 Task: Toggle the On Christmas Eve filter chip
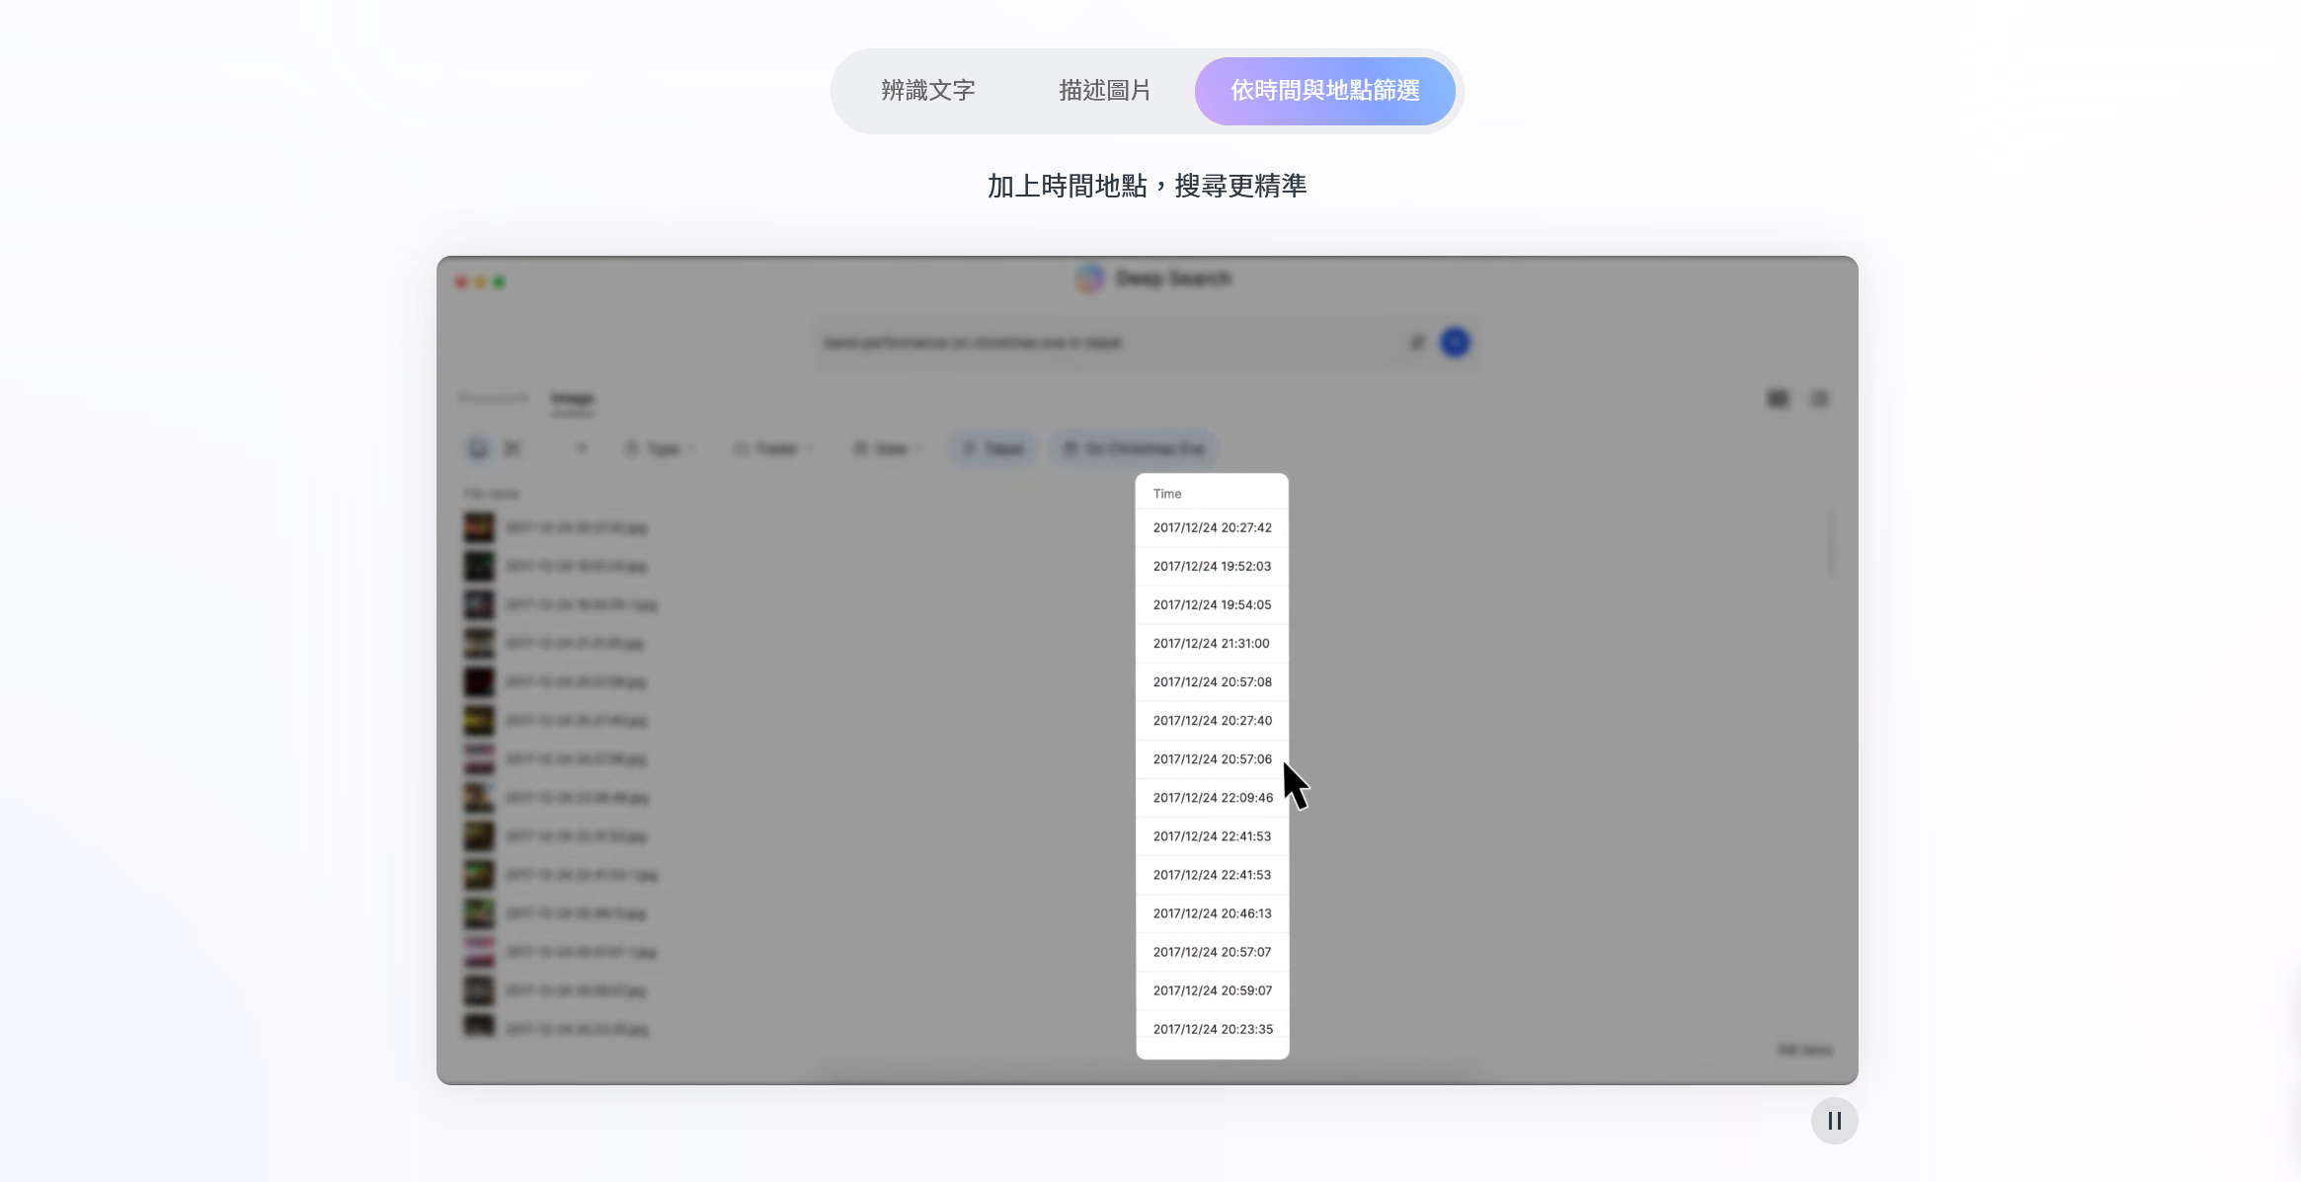pos(1134,449)
